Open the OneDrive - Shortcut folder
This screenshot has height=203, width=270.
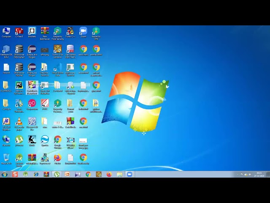point(45,69)
